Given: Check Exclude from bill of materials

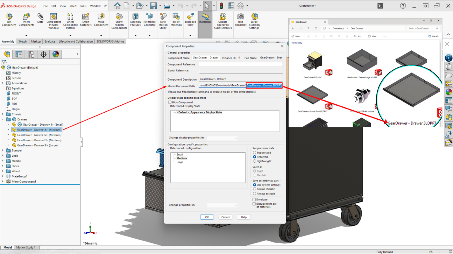Looking at the screenshot, I should 254,204.
